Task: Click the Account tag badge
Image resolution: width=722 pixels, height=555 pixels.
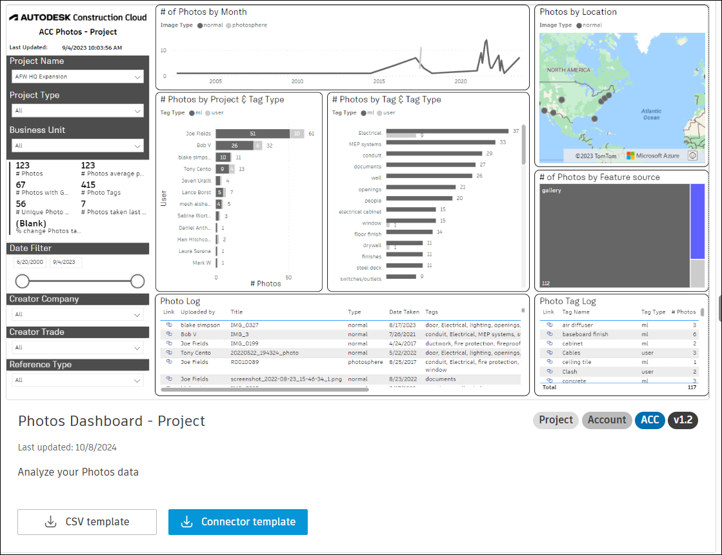Action: [607, 420]
